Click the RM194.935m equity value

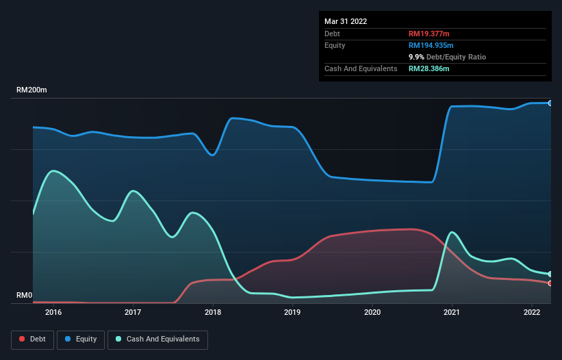pyautogui.click(x=431, y=45)
